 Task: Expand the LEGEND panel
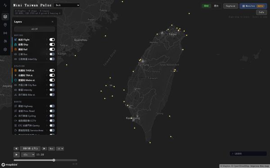pyautogui.click(x=248, y=154)
